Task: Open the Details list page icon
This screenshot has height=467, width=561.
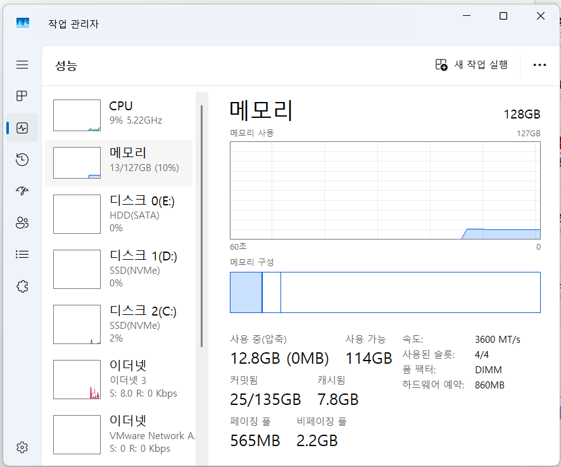Action: [x=22, y=255]
